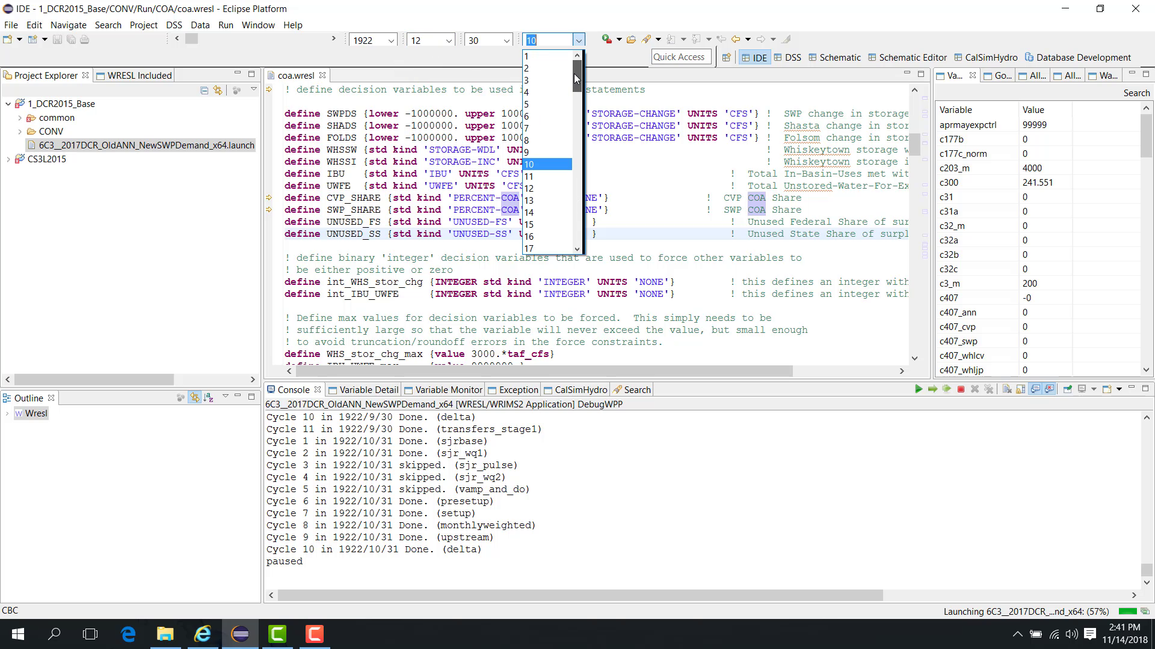
Task: Pick cycle 5 from the dropdown list
Action: pyautogui.click(x=547, y=105)
